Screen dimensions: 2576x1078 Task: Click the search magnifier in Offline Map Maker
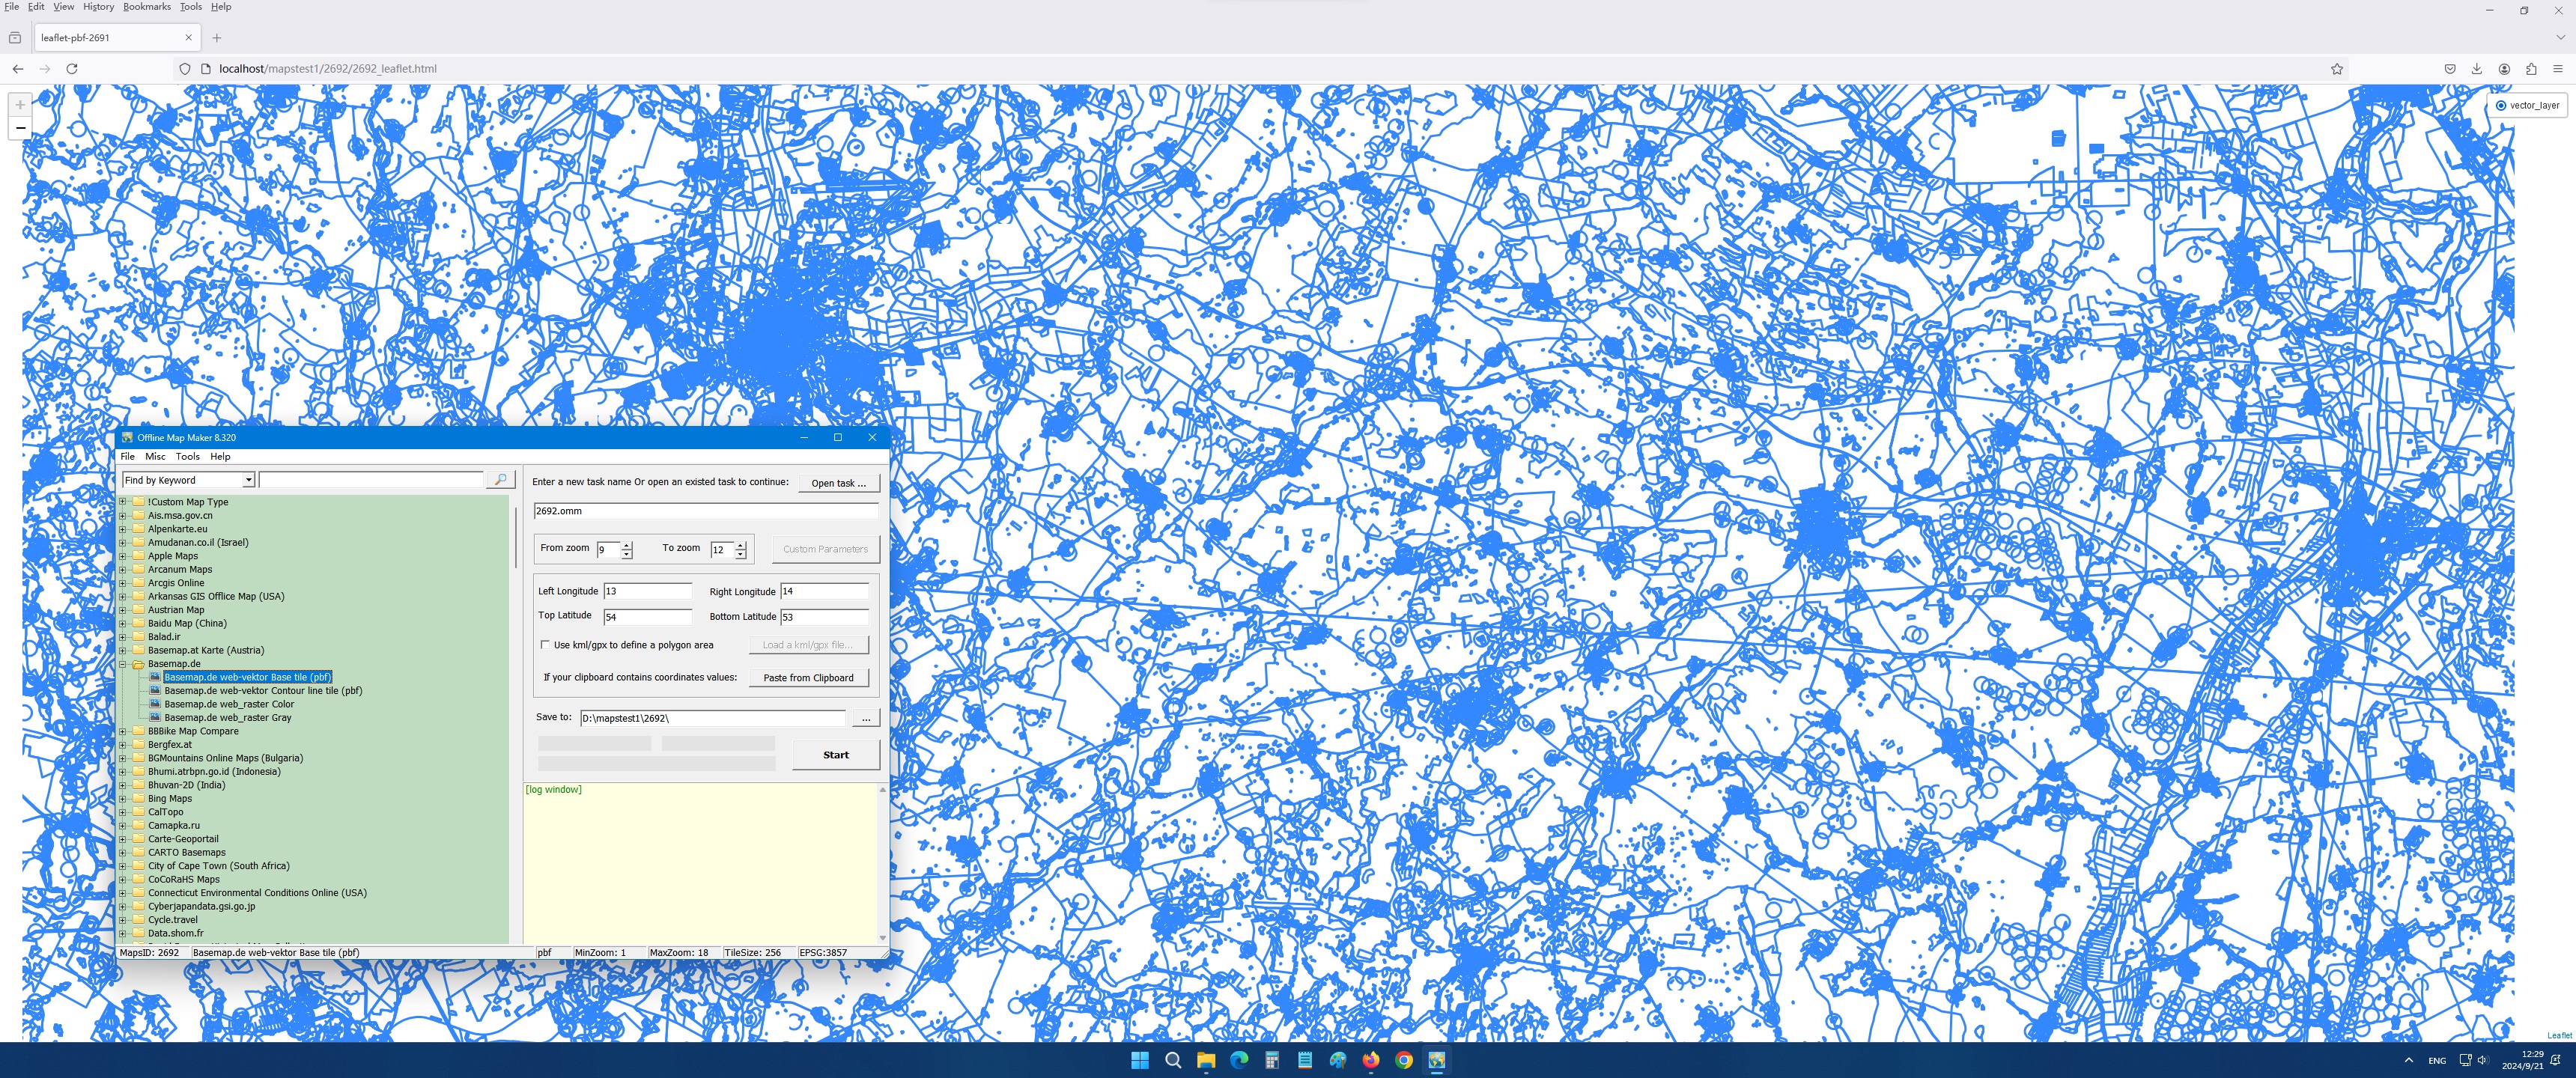(500, 480)
